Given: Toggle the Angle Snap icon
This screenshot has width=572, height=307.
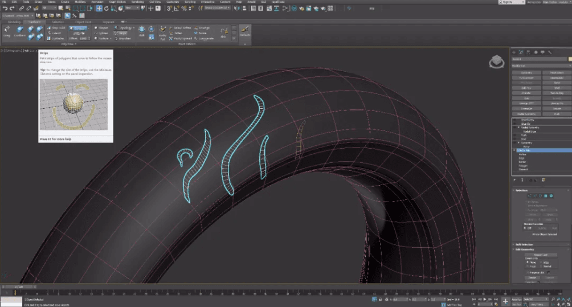Looking at the screenshot, I should tap(177, 9).
